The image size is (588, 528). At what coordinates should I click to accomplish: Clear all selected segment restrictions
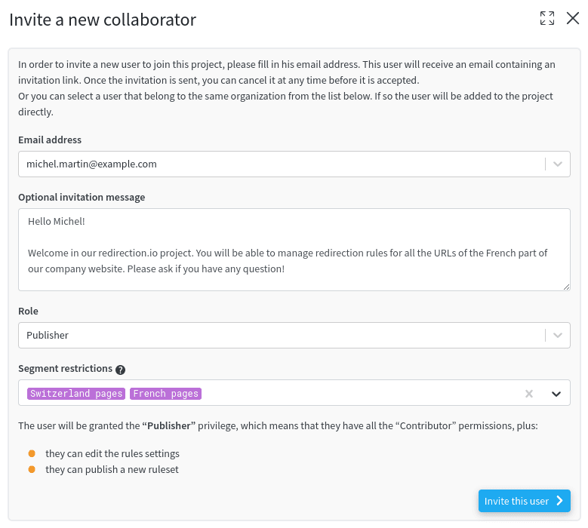coord(529,394)
